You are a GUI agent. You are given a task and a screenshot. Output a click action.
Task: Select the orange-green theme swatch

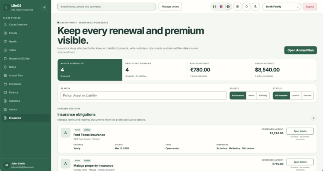point(215,6)
